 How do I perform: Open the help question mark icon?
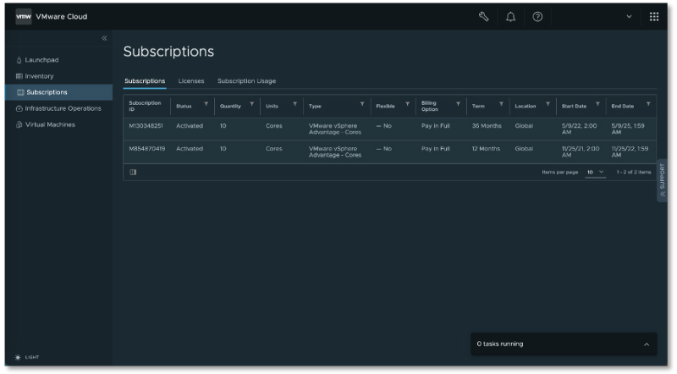tap(537, 17)
